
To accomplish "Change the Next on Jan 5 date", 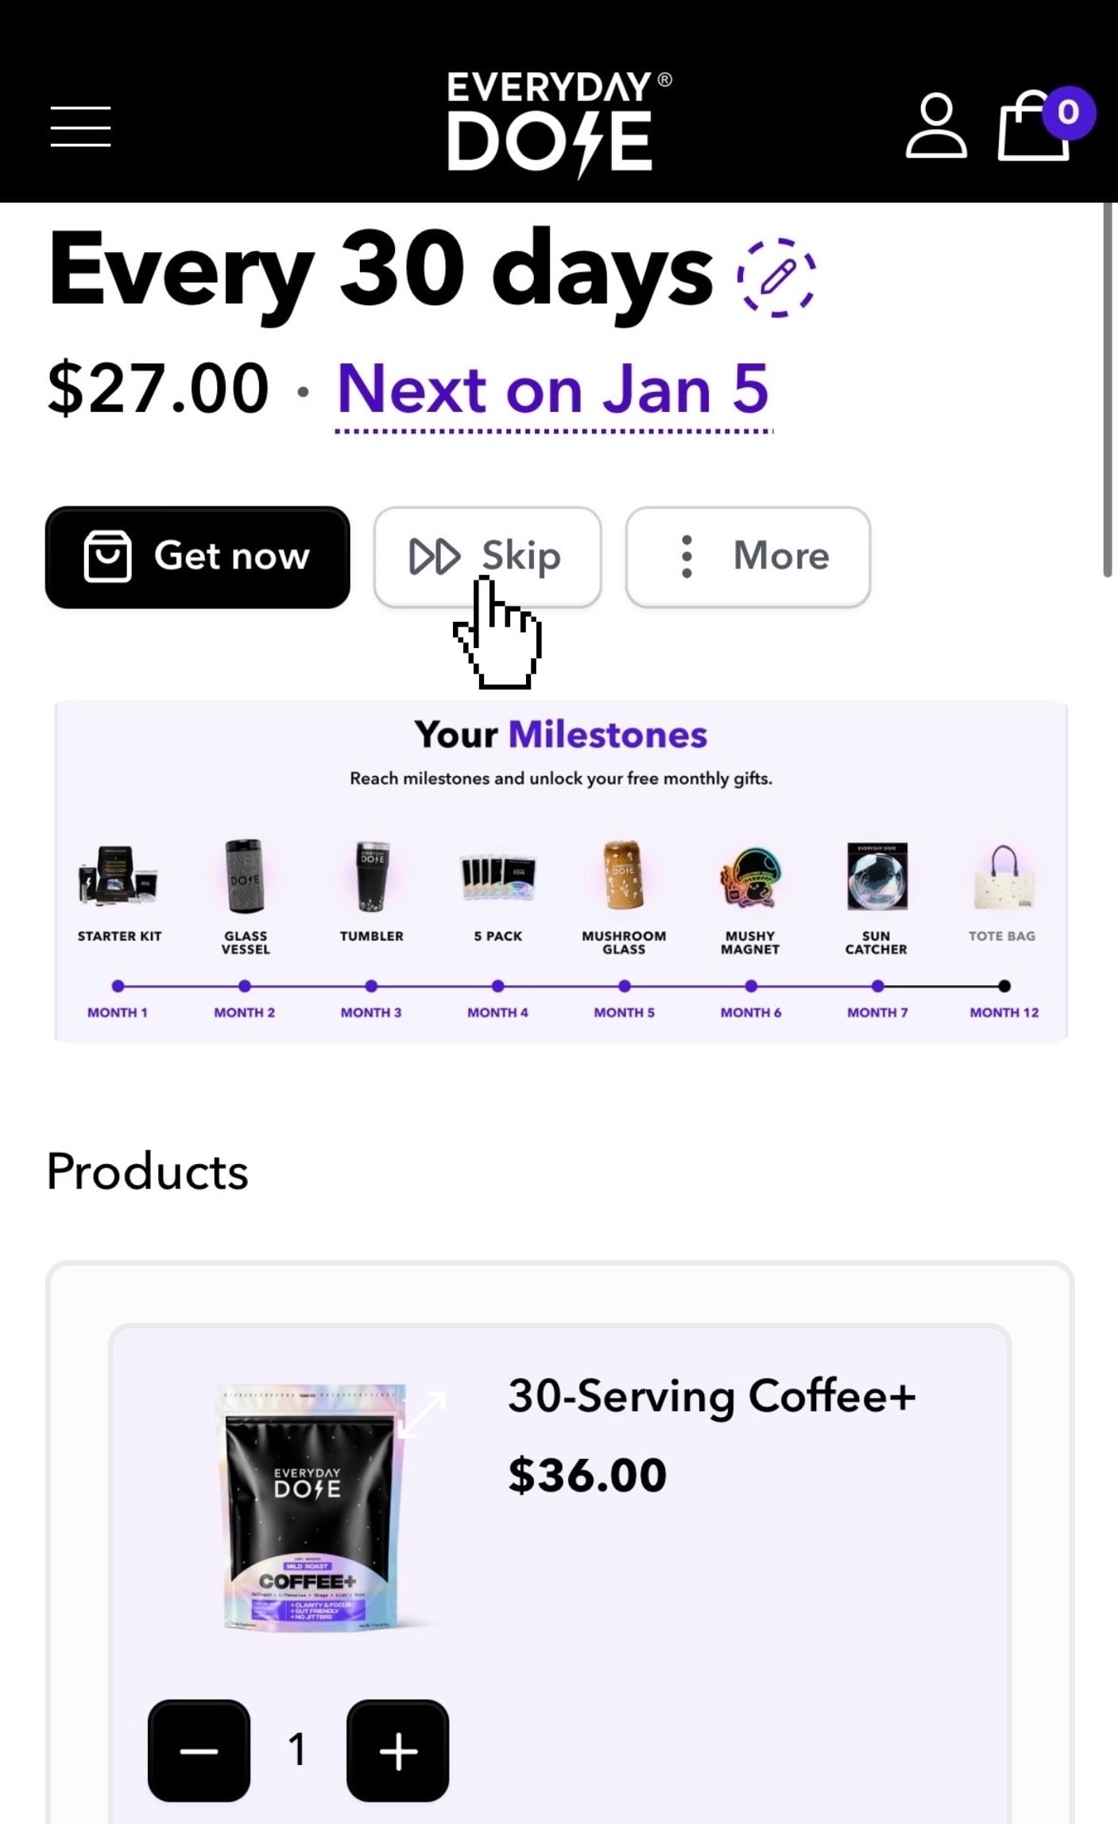I will tap(553, 390).
